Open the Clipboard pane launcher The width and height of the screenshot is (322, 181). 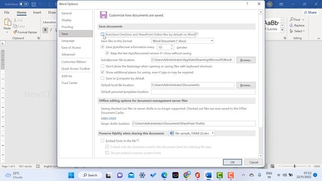pyautogui.click(x=38, y=38)
